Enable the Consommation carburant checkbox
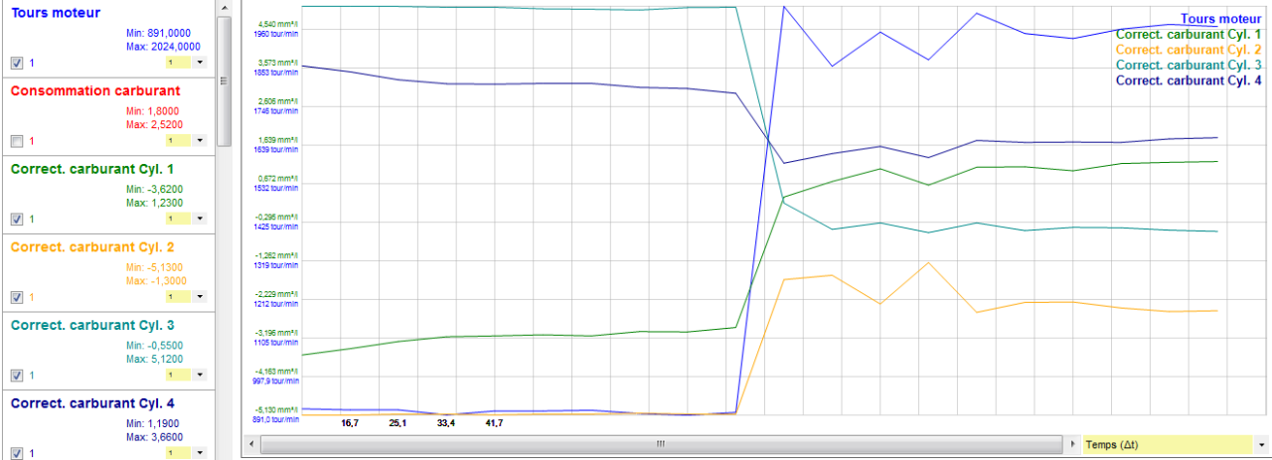This screenshot has height=460, width=1272. (x=16, y=141)
